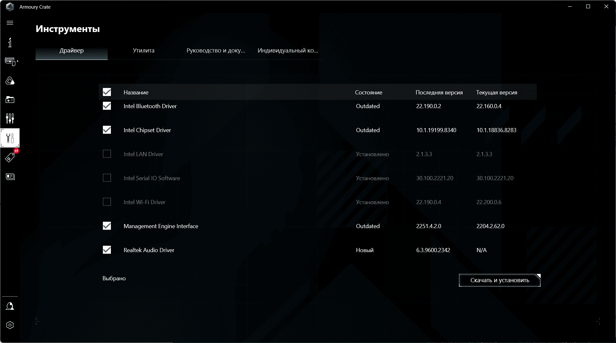Switch to the Драйвер tab
616x343 pixels.
click(71, 51)
